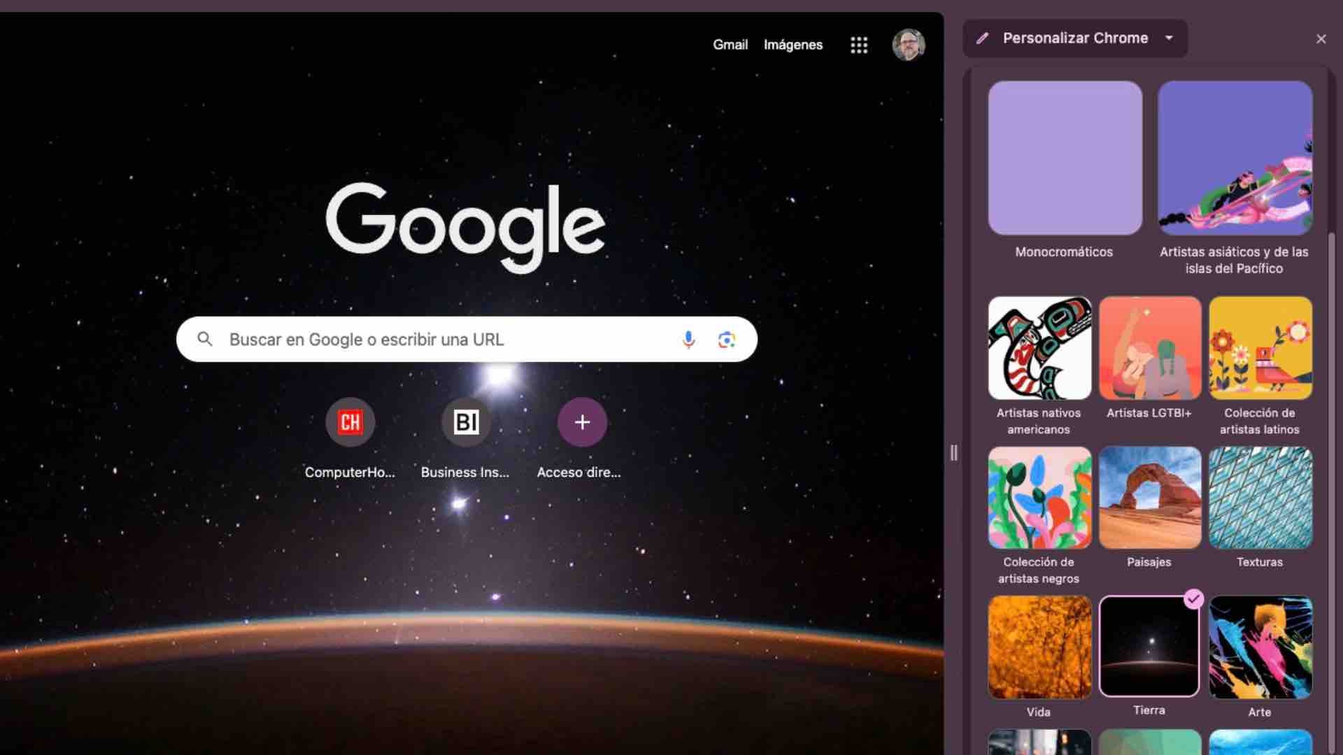Click the Monocromáticos label text
This screenshot has height=755, width=1343.
1064,252
